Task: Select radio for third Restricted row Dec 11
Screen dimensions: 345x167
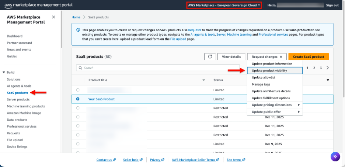Action: point(78,126)
